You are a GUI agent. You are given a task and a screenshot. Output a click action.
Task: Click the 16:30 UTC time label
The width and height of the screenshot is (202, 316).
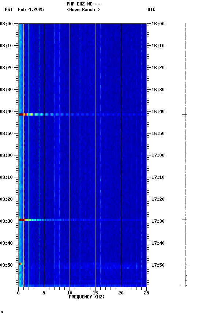158,90
